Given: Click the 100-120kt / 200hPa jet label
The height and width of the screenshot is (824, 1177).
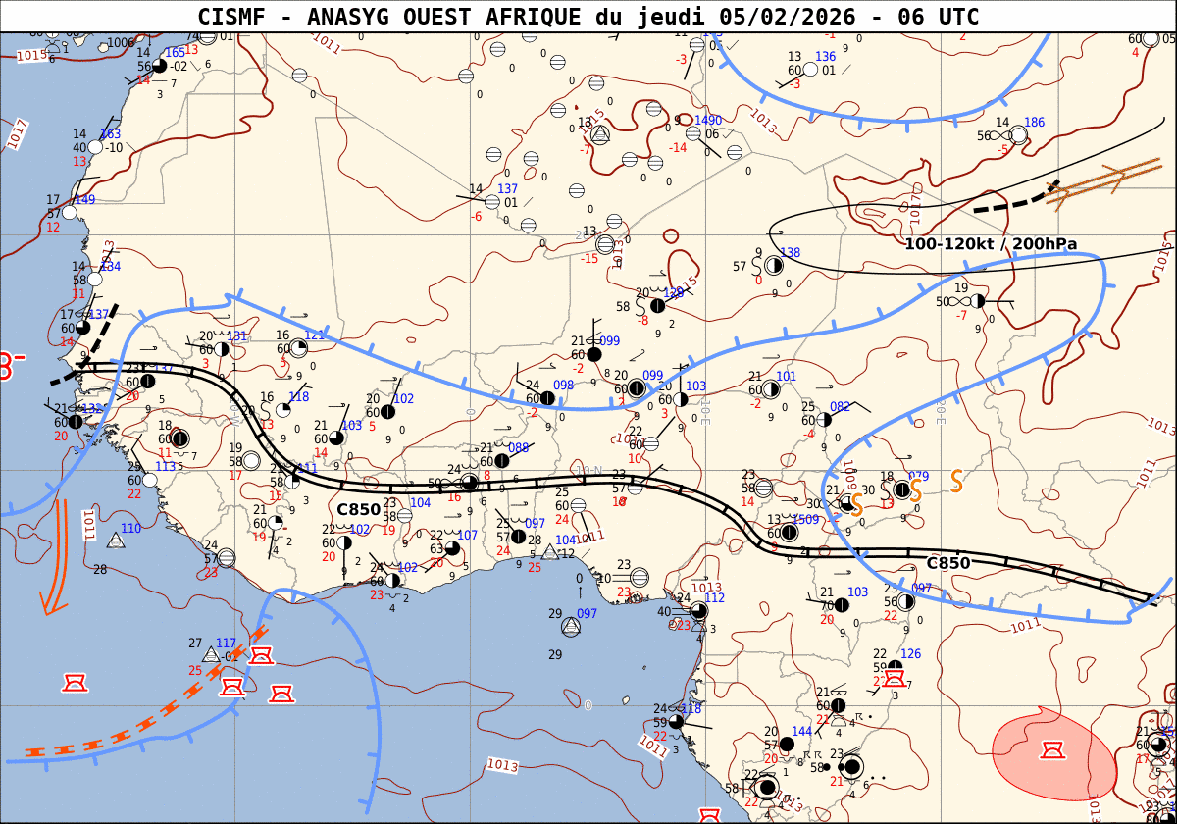Looking at the screenshot, I should (991, 244).
